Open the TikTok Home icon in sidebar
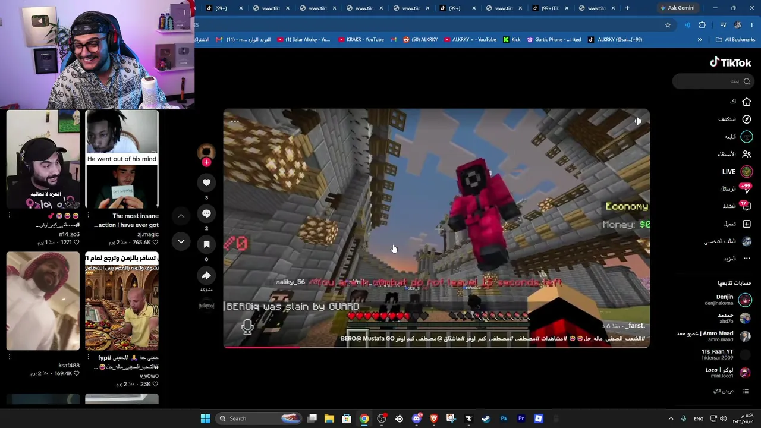This screenshot has width=761, height=428. (x=747, y=102)
